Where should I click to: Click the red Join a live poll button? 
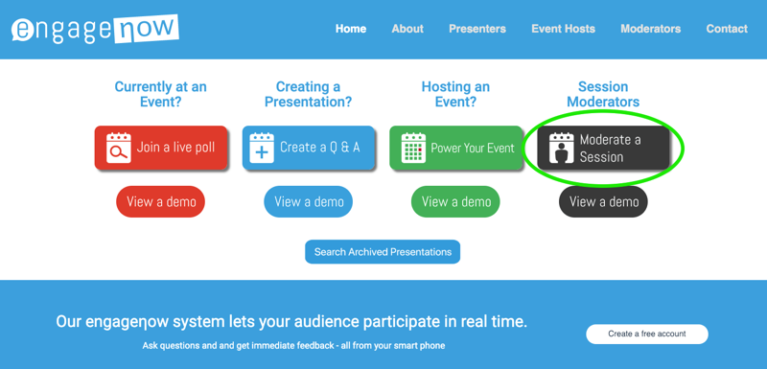161,148
